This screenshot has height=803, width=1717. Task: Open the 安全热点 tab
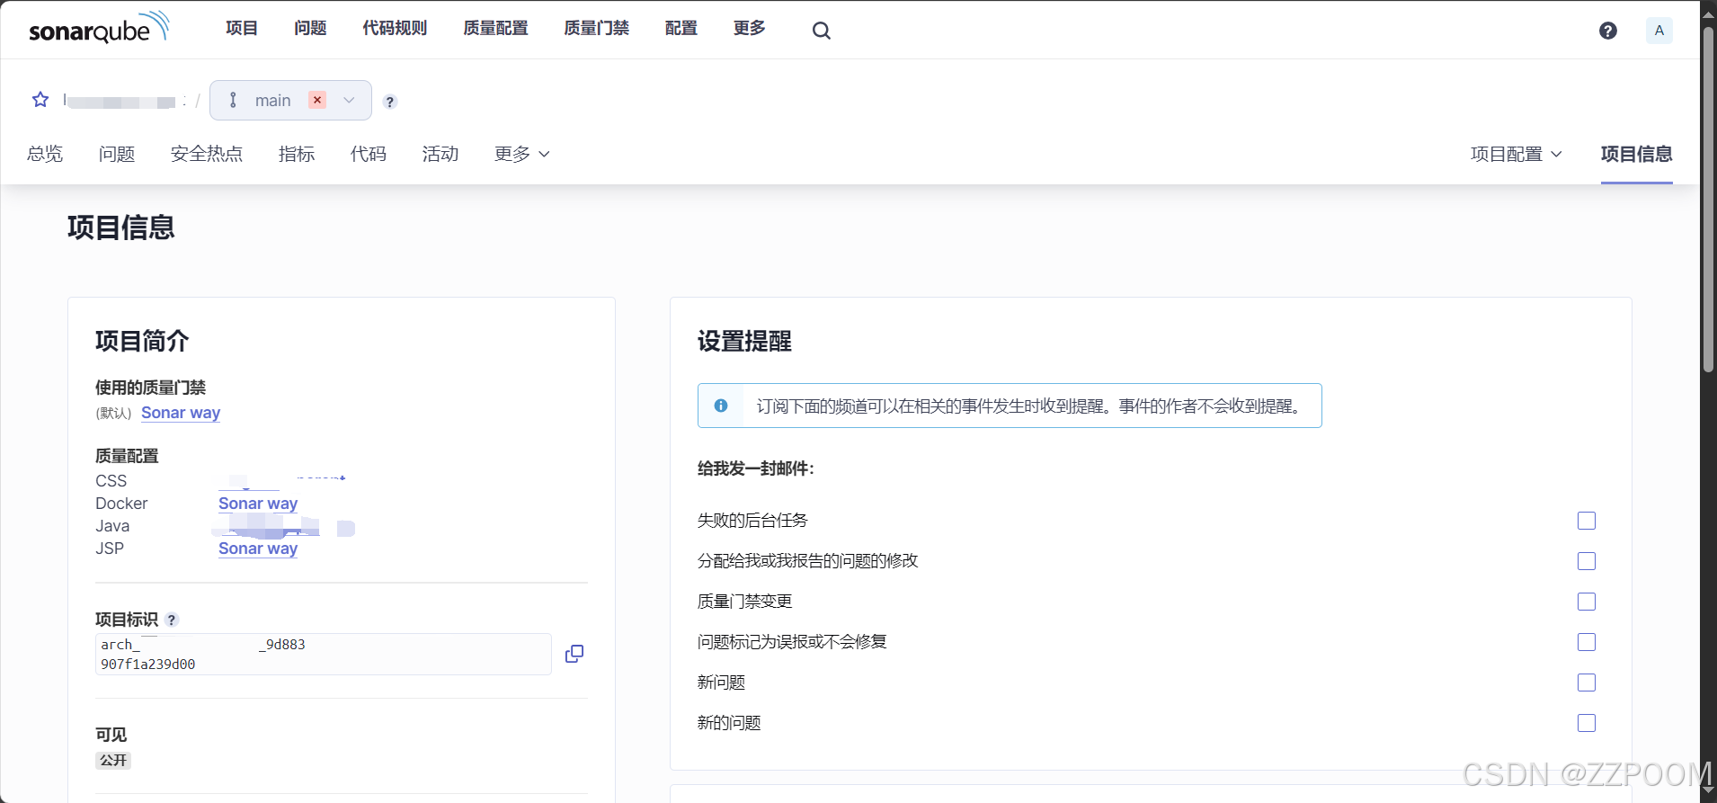(207, 155)
